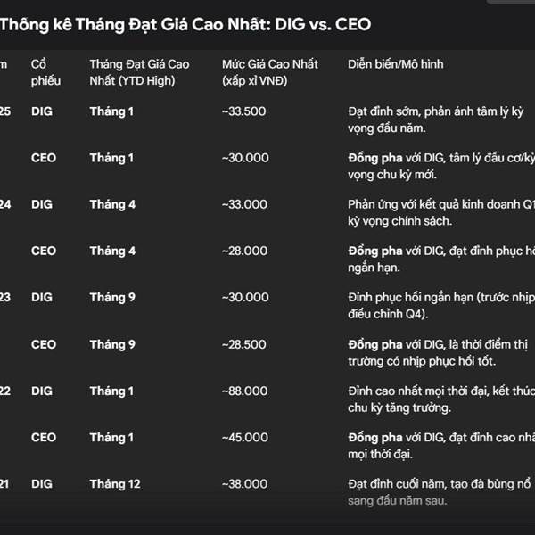Select the ~38.000 price cell
This screenshot has width=535, height=535.
(245, 483)
